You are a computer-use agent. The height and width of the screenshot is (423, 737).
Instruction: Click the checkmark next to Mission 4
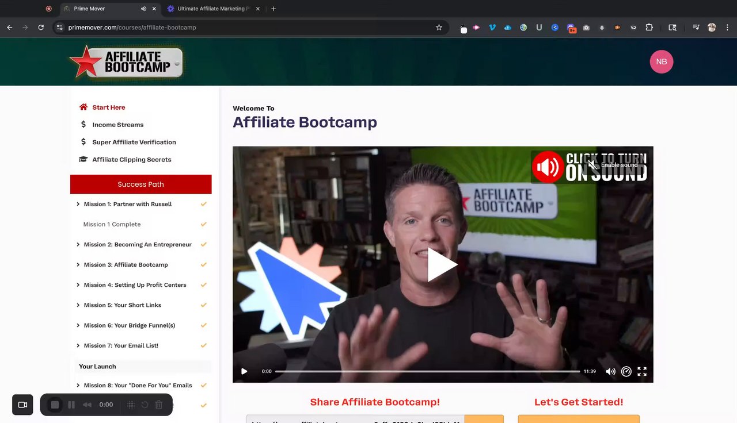click(x=203, y=284)
